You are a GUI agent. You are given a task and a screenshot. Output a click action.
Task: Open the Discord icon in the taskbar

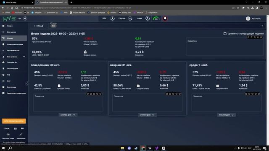pos(129,148)
